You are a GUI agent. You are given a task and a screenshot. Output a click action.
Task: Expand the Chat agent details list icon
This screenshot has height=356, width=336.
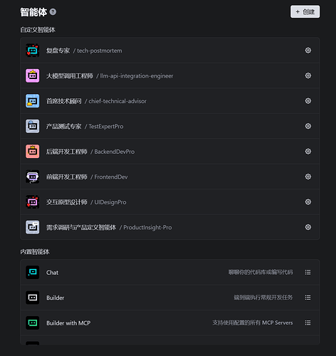308,272
